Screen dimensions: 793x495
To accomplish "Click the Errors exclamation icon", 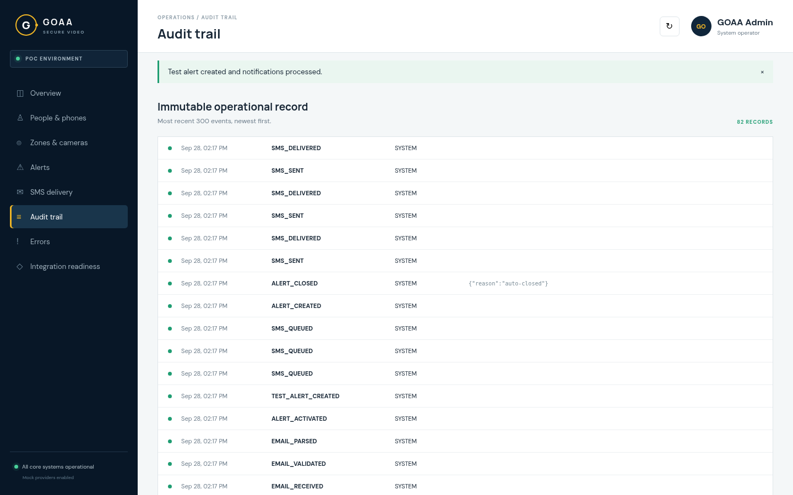I will tap(18, 241).
